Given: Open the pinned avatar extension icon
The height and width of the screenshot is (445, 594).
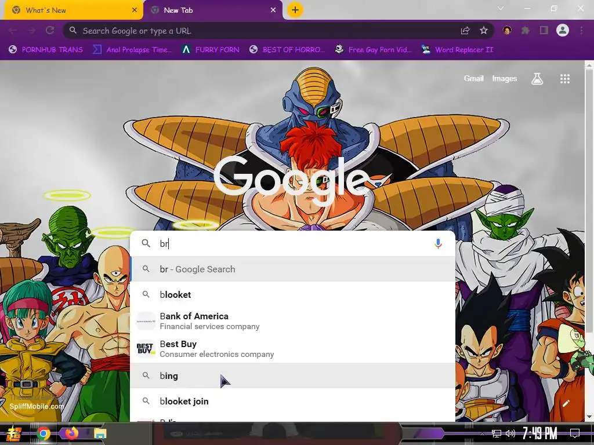Looking at the screenshot, I should tap(507, 30).
